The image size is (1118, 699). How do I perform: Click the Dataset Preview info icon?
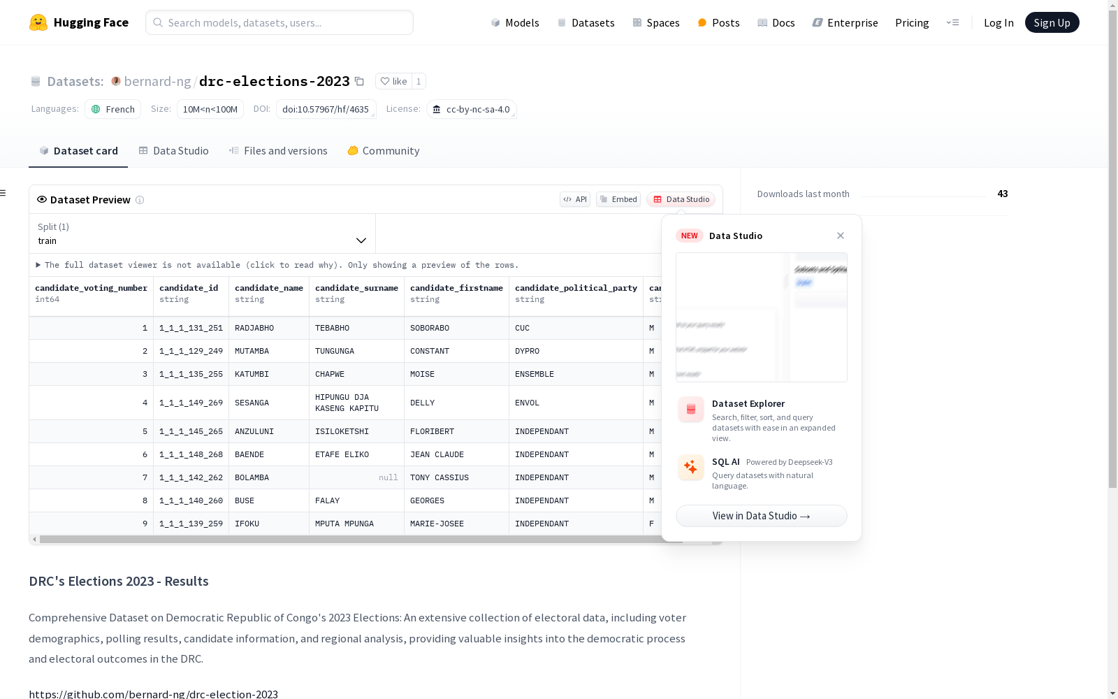(140, 200)
